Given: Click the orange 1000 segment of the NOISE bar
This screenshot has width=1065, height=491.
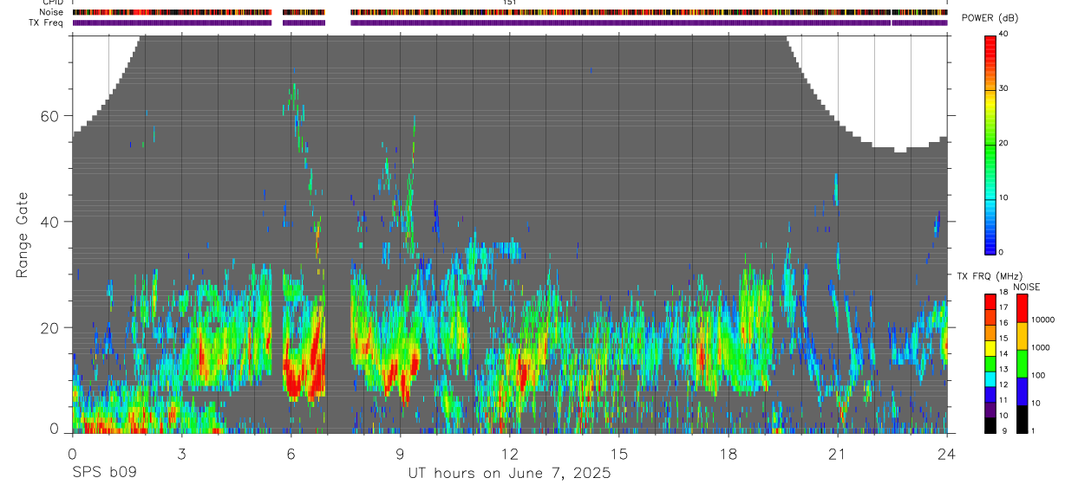Looking at the screenshot, I should tap(1021, 335).
